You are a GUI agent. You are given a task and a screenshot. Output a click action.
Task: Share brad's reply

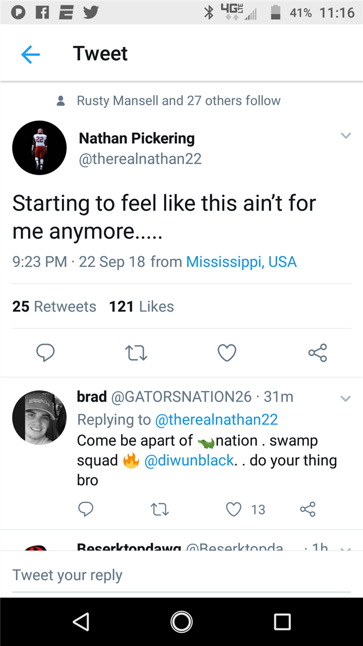[x=307, y=509]
